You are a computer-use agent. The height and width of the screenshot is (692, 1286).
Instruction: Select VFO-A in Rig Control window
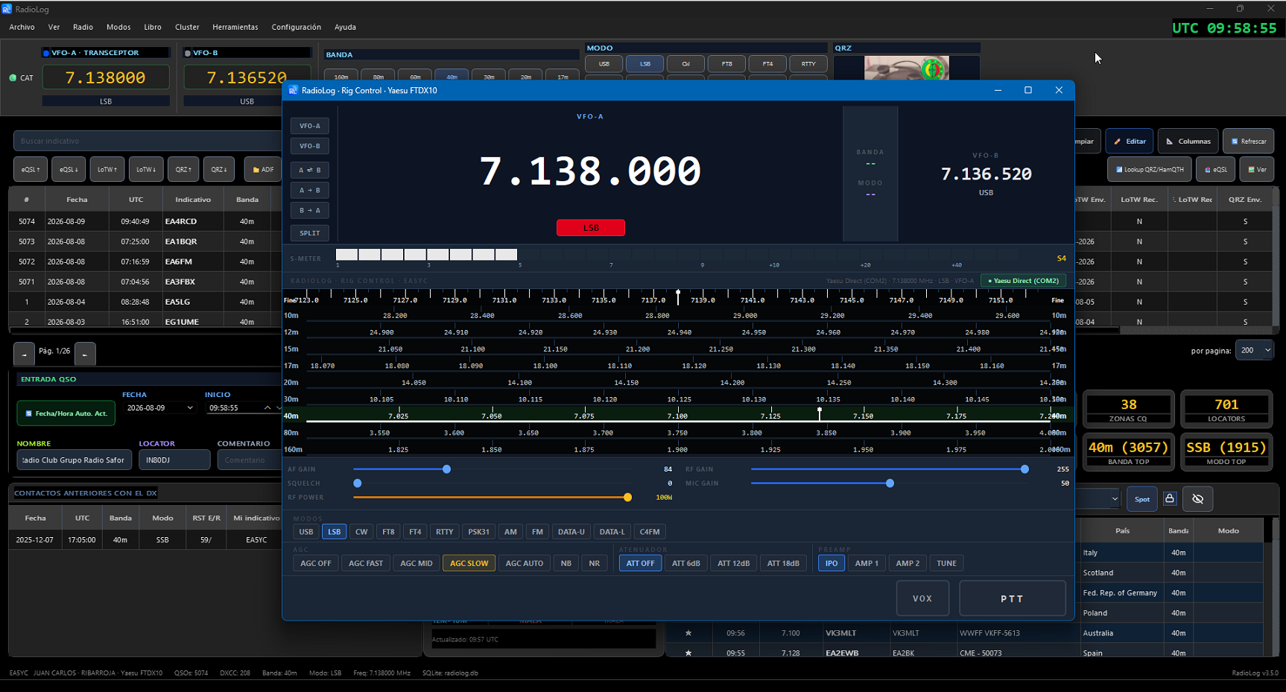pyautogui.click(x=309, y=126)
